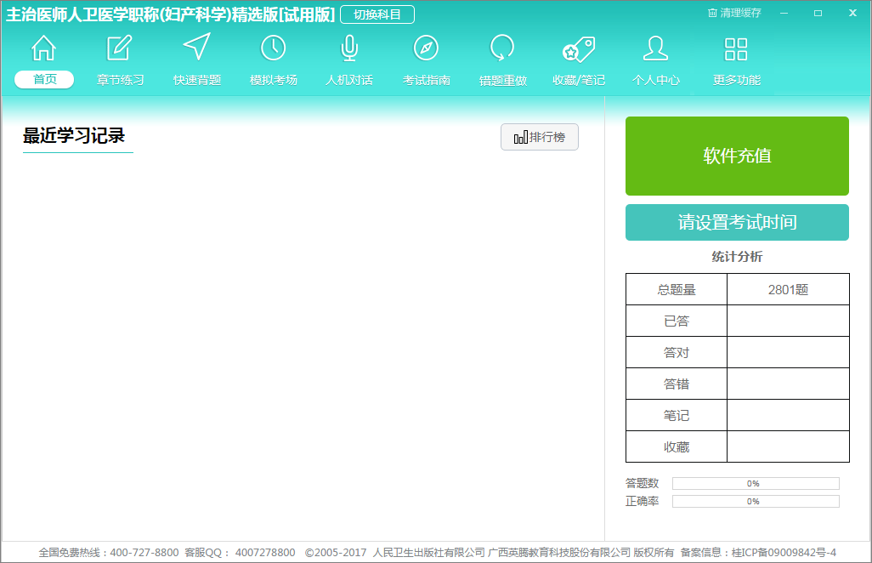Screen dimensions: 872x563
Task: Click the hotline 400-727-8800 text
Action: pyautogui.click(x=144, y=553)
